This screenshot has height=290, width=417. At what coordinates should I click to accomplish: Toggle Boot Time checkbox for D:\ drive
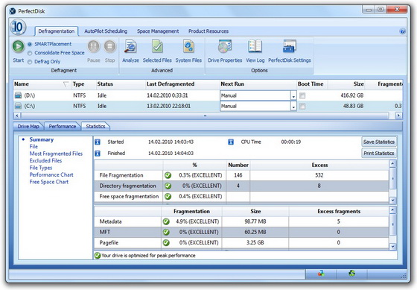[302, 95]
